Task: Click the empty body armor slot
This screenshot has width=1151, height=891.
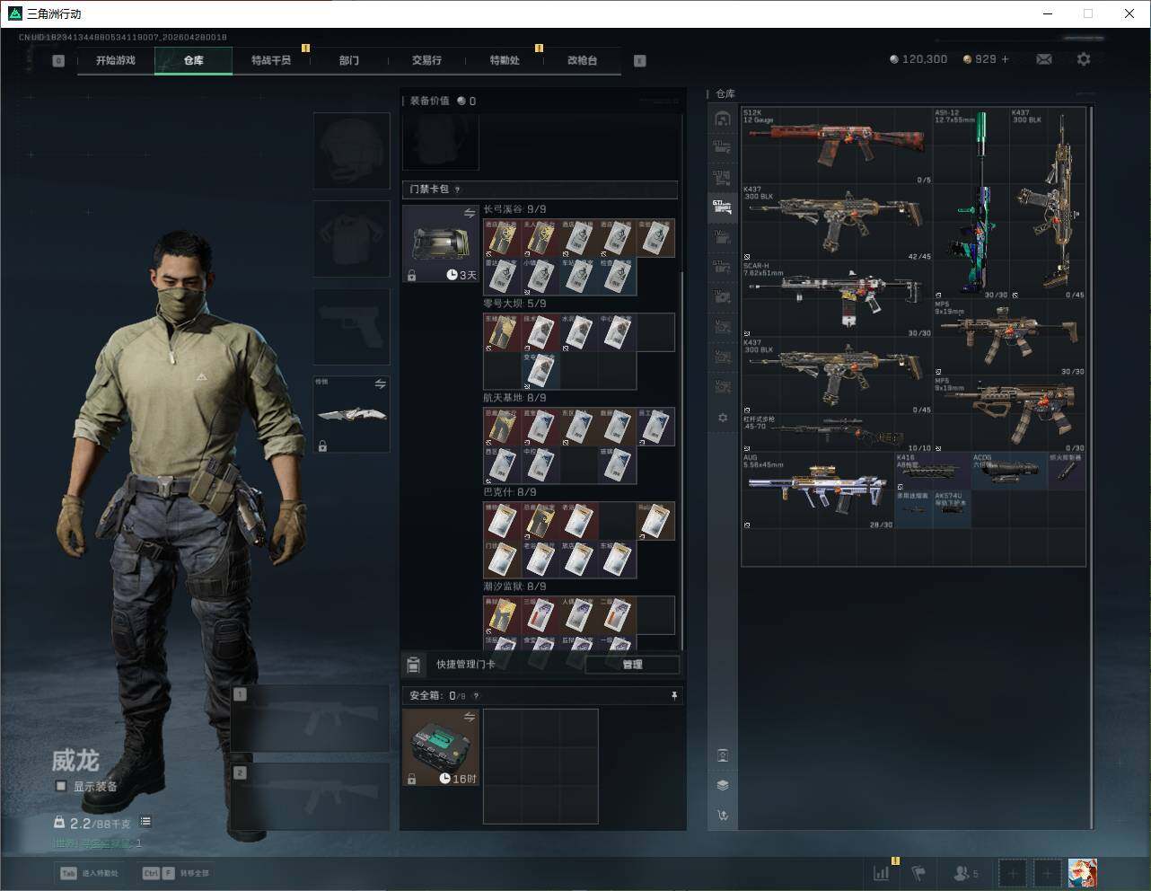Action: point(351,238)
